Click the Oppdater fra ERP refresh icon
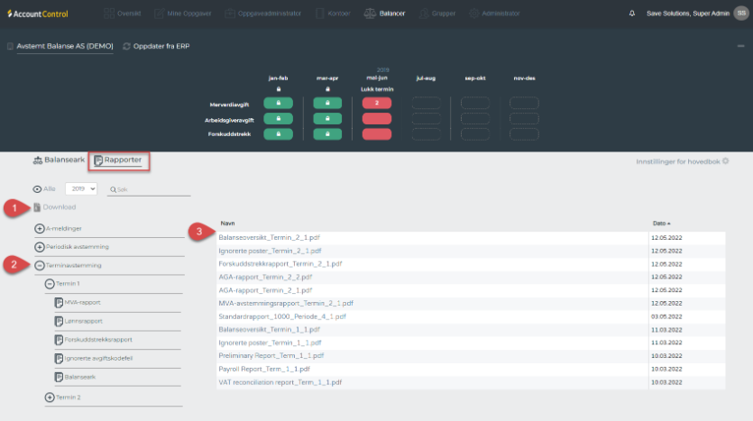Image resolution: width=753 pixels, height=421 pixels. [x=127, y=46]
